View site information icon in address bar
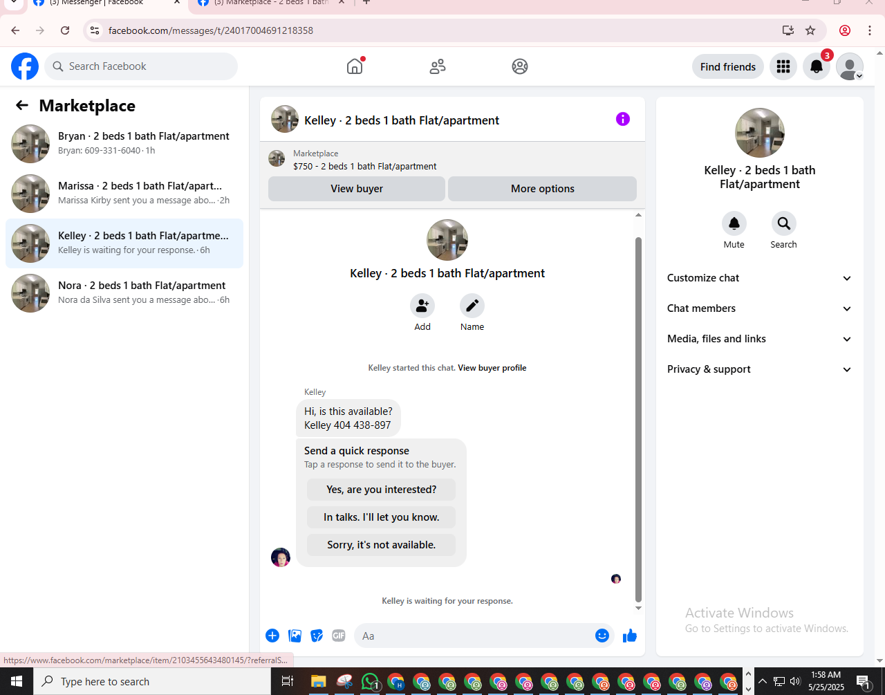 coord(95,30)
